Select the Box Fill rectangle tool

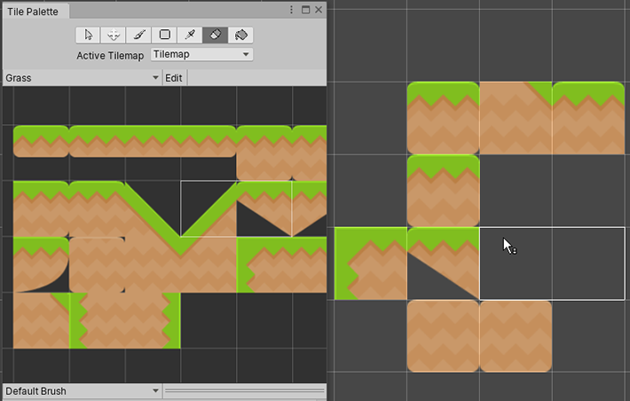click(x=165, y=35)
